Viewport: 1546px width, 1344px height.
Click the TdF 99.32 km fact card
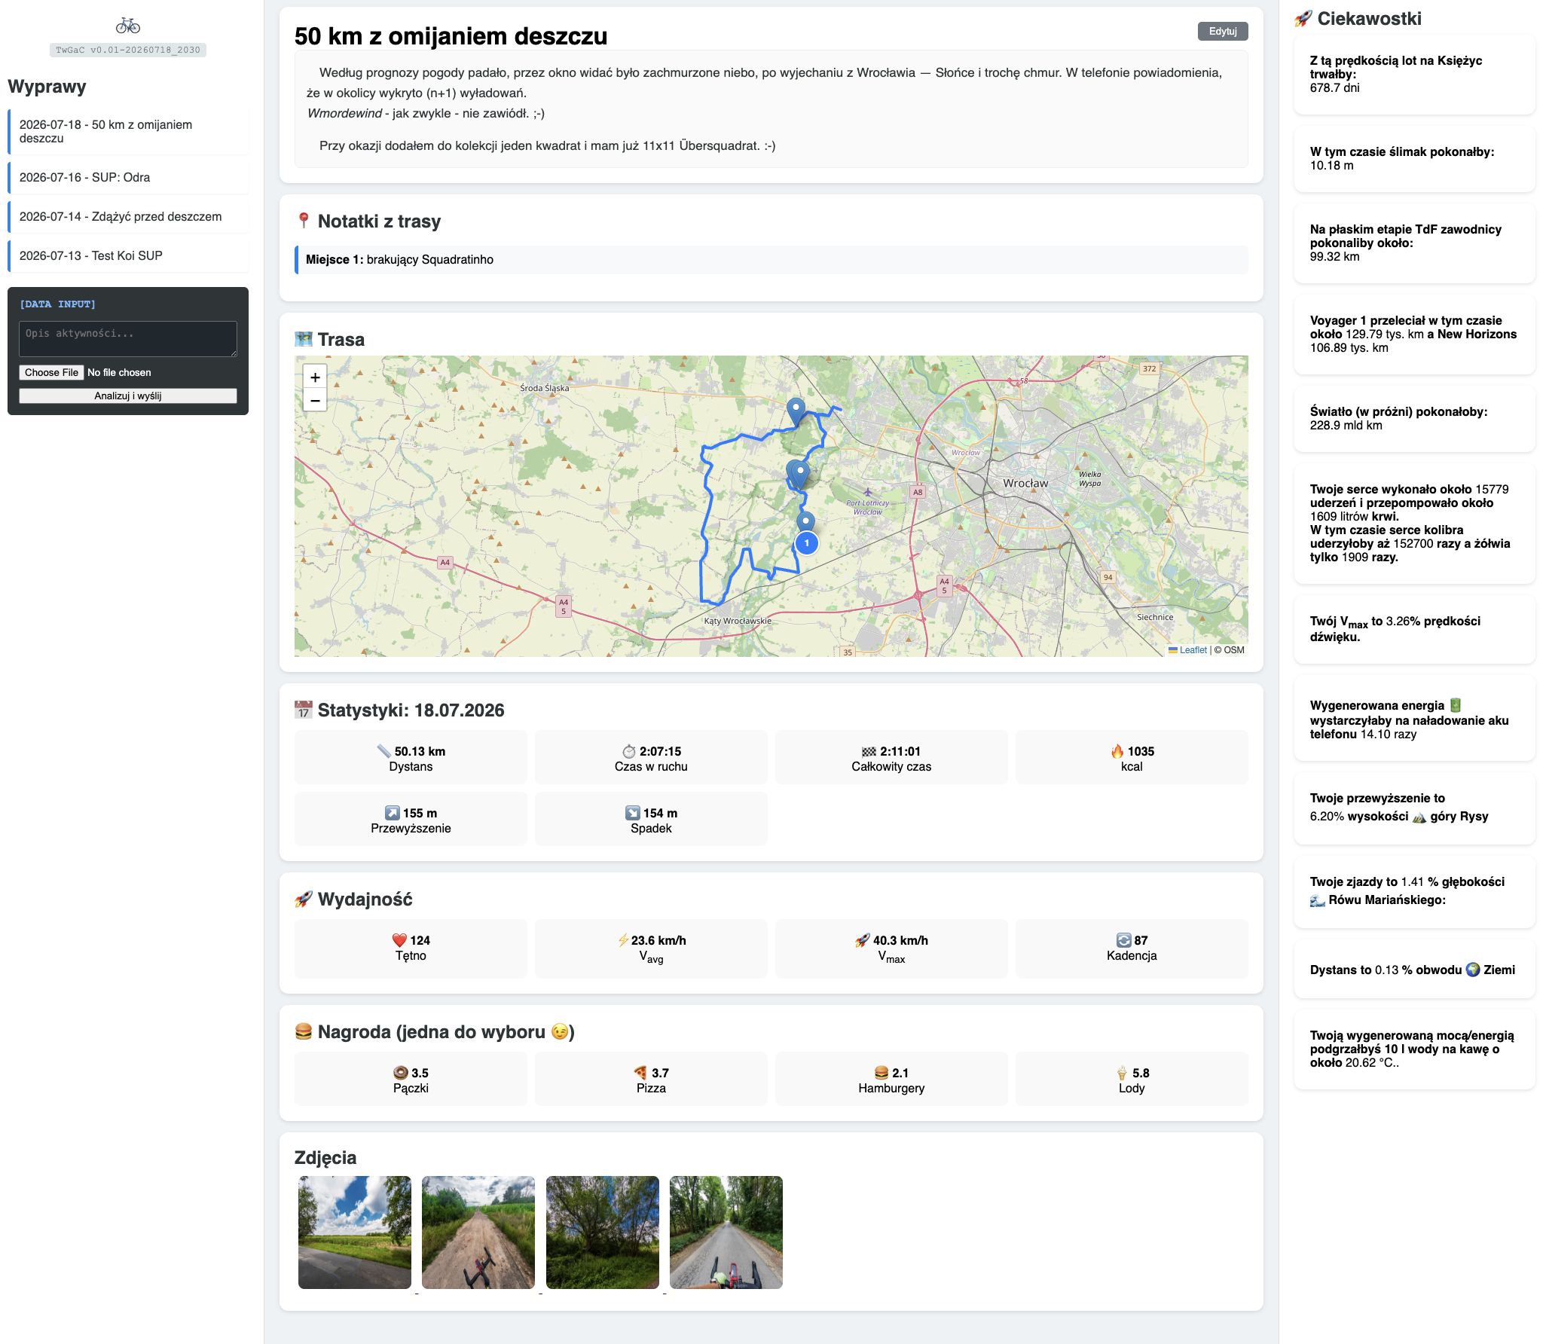tap(1415, 243)
